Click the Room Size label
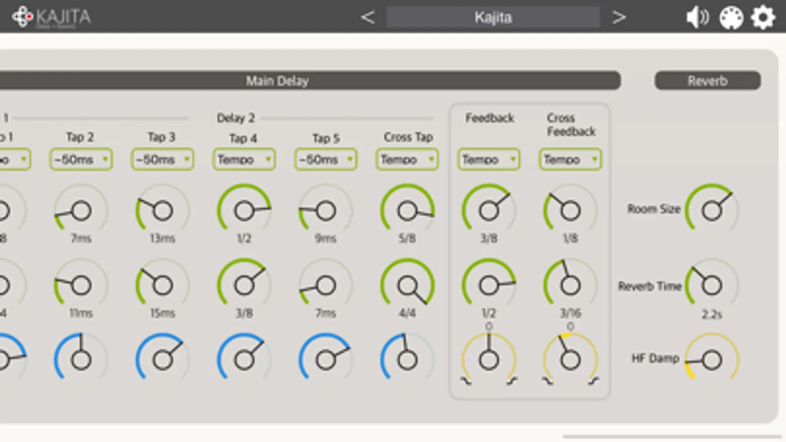Image resolution: width=786 pixels, height=442 pixels. 654,209
